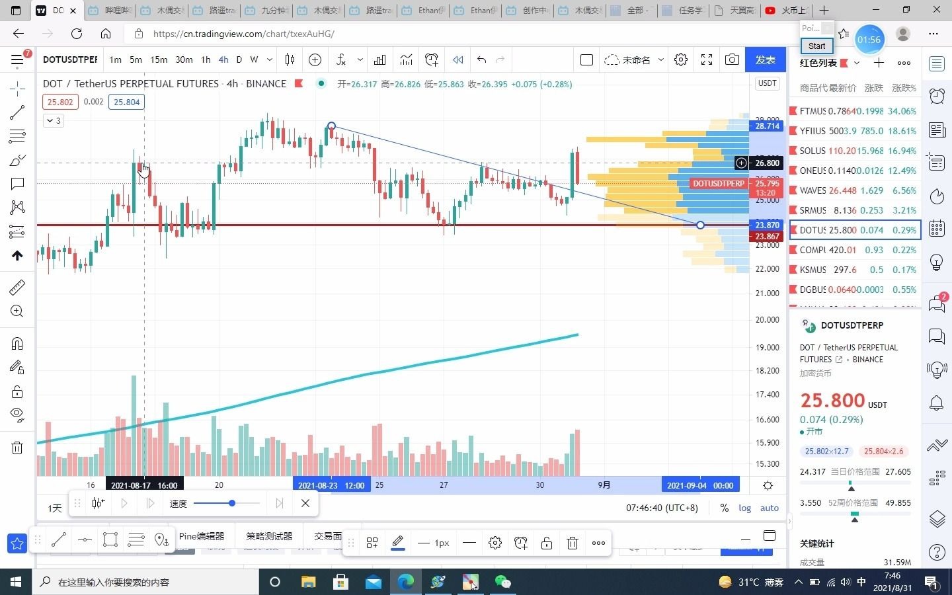Viewport: 952px width, 595px height.
Task: Expand the timeframe interval dropdown
Action: pos(269,59)
